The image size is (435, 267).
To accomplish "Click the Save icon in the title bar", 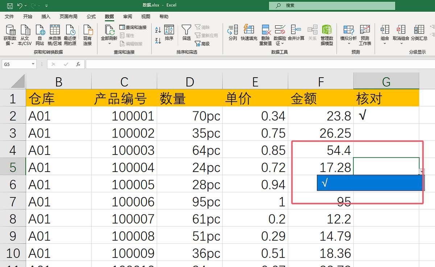I will point(10,5).
